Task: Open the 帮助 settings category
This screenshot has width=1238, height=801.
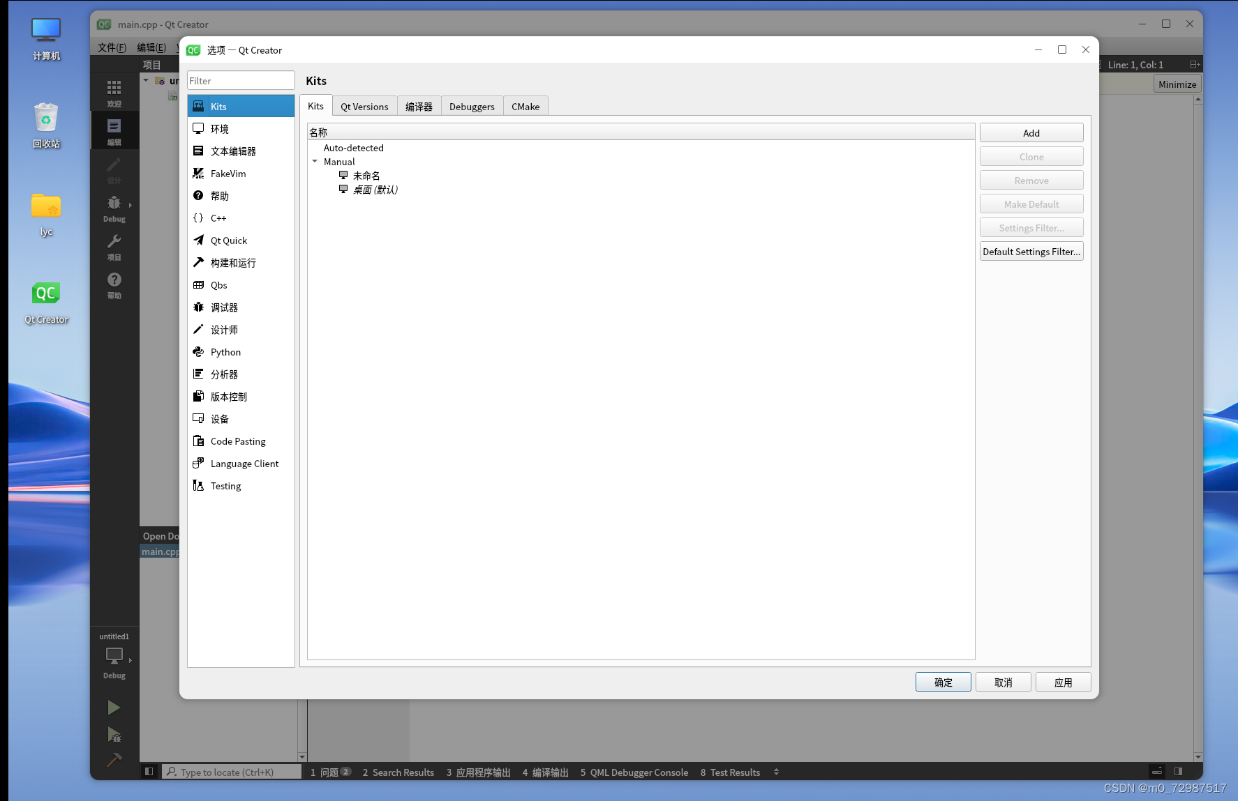Action: 241,196
